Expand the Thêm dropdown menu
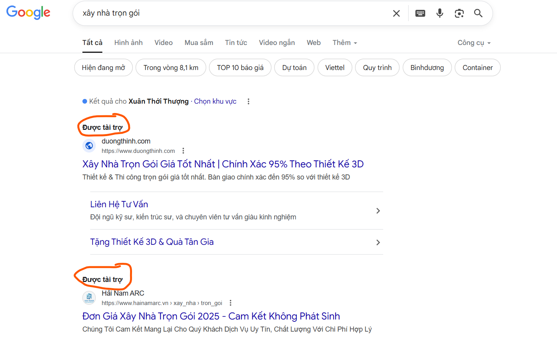This screenshot has height=341, width=557. click(x=345, y=43)
